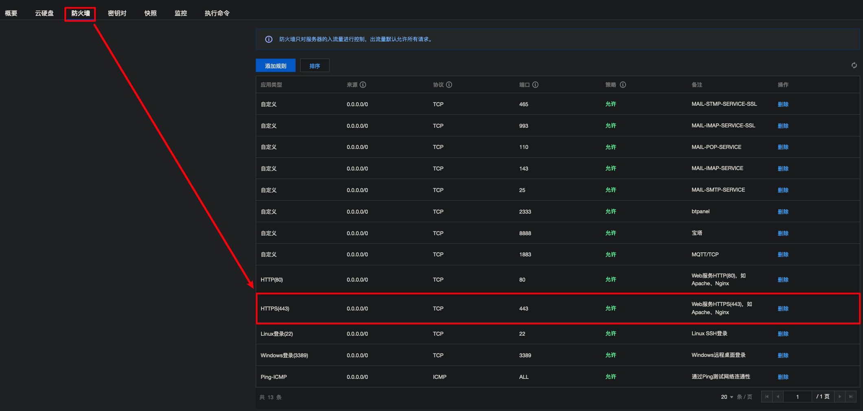Viewport: 863px width, 411px height.
Task: Click the info icon next to 端口 header
Action: pyautogui.click(x=536, y=85)
